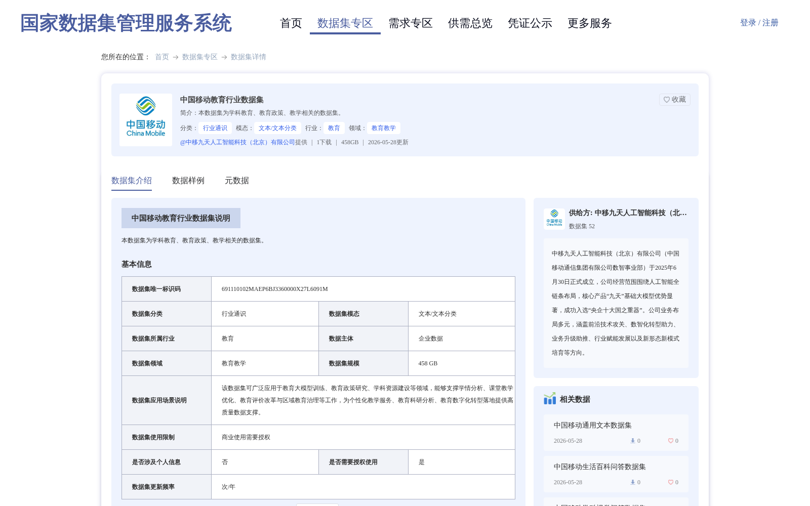Click download icon for 中国移动生活百科问答数据集

pyautogui.click(x=633, y=482)
